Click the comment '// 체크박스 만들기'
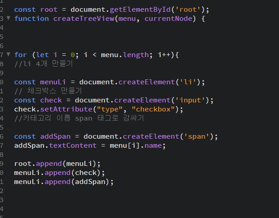 48,91
